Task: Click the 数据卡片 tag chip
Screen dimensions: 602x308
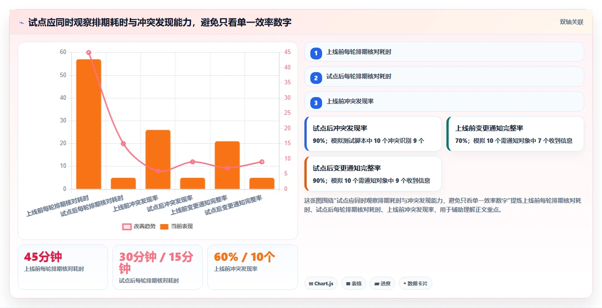Action: 416,284
